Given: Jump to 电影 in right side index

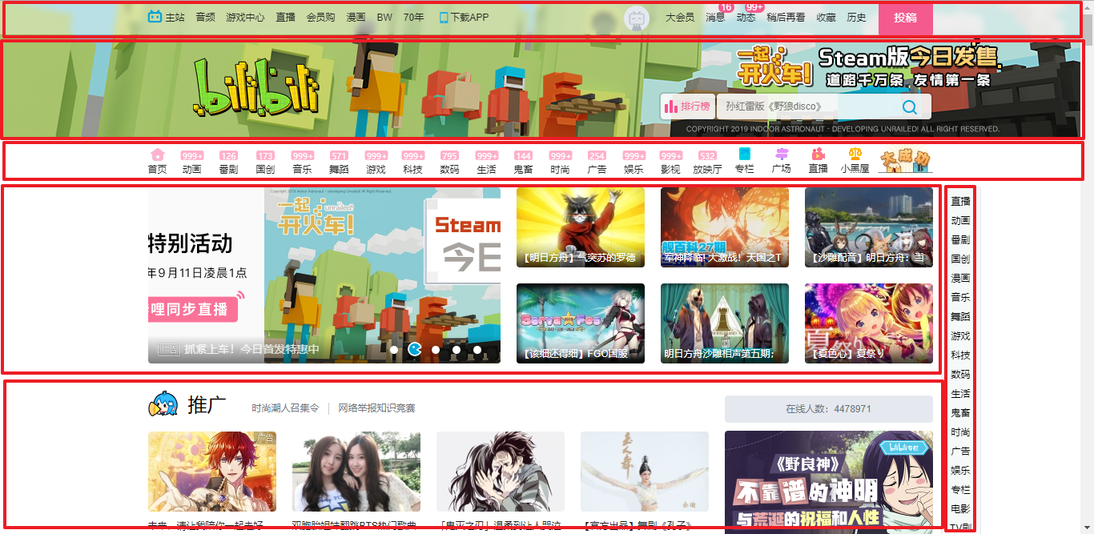Looking at the screenshot, I should pyautogui.click(x=960, y=509).
